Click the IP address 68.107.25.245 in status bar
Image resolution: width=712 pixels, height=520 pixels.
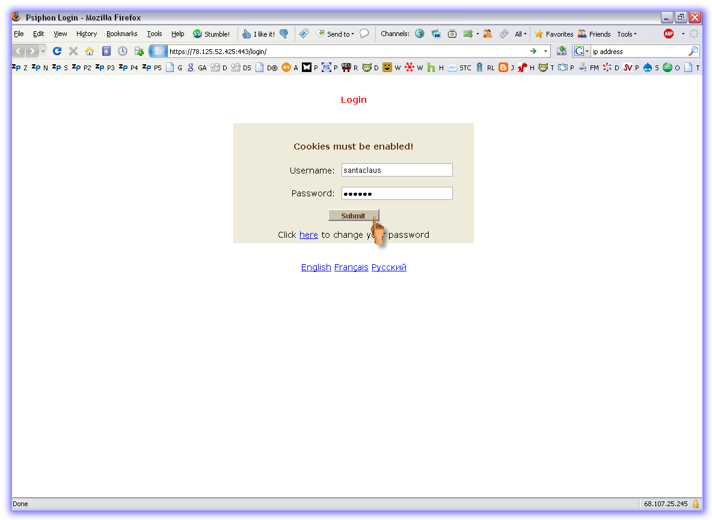(666, 504)
